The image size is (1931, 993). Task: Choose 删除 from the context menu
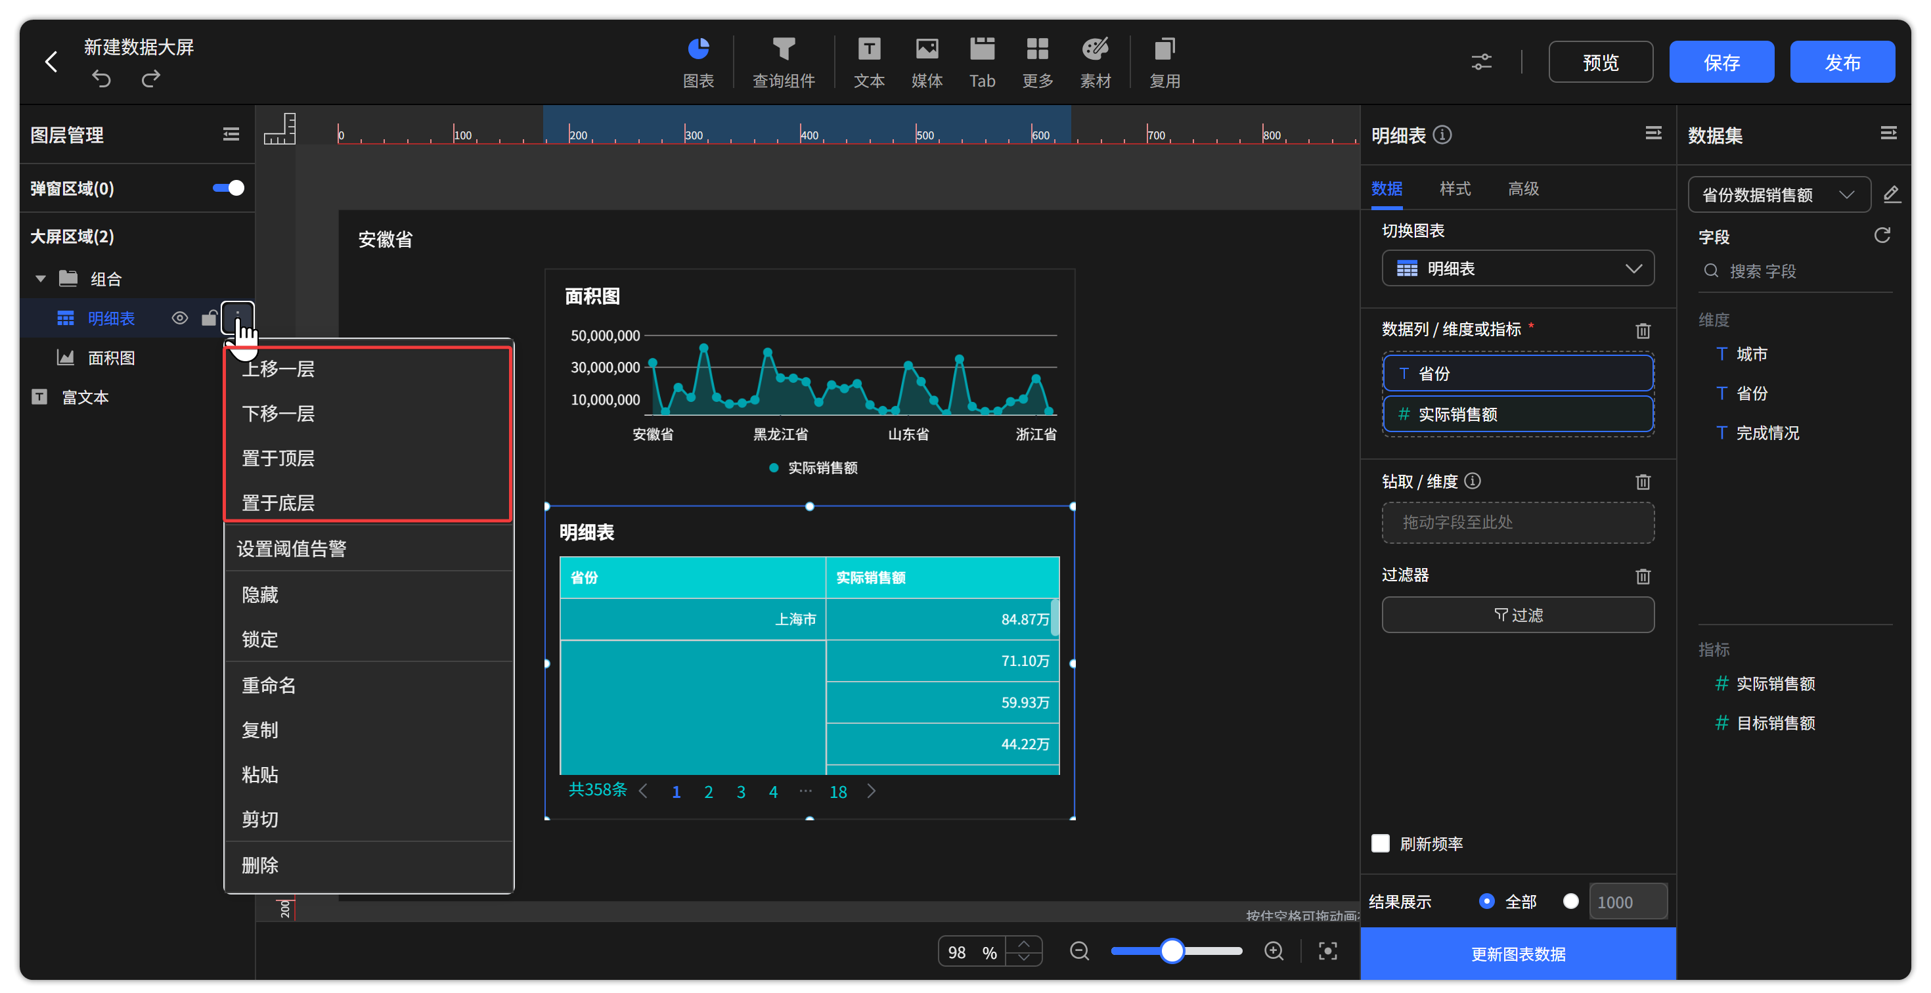(x=260, y=865)
